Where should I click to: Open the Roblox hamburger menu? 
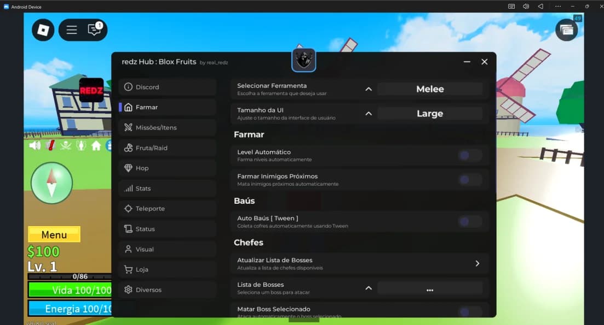[72, 30]
